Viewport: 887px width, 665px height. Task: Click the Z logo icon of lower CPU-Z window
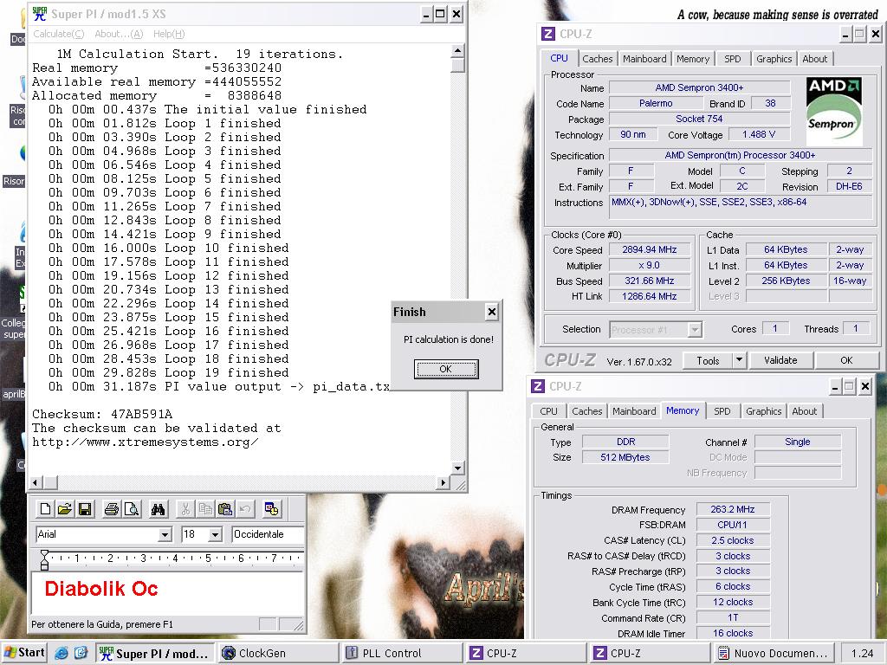point(538,386)
